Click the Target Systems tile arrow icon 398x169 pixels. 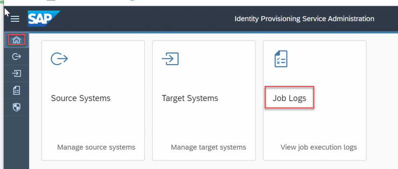pos(170,59)
